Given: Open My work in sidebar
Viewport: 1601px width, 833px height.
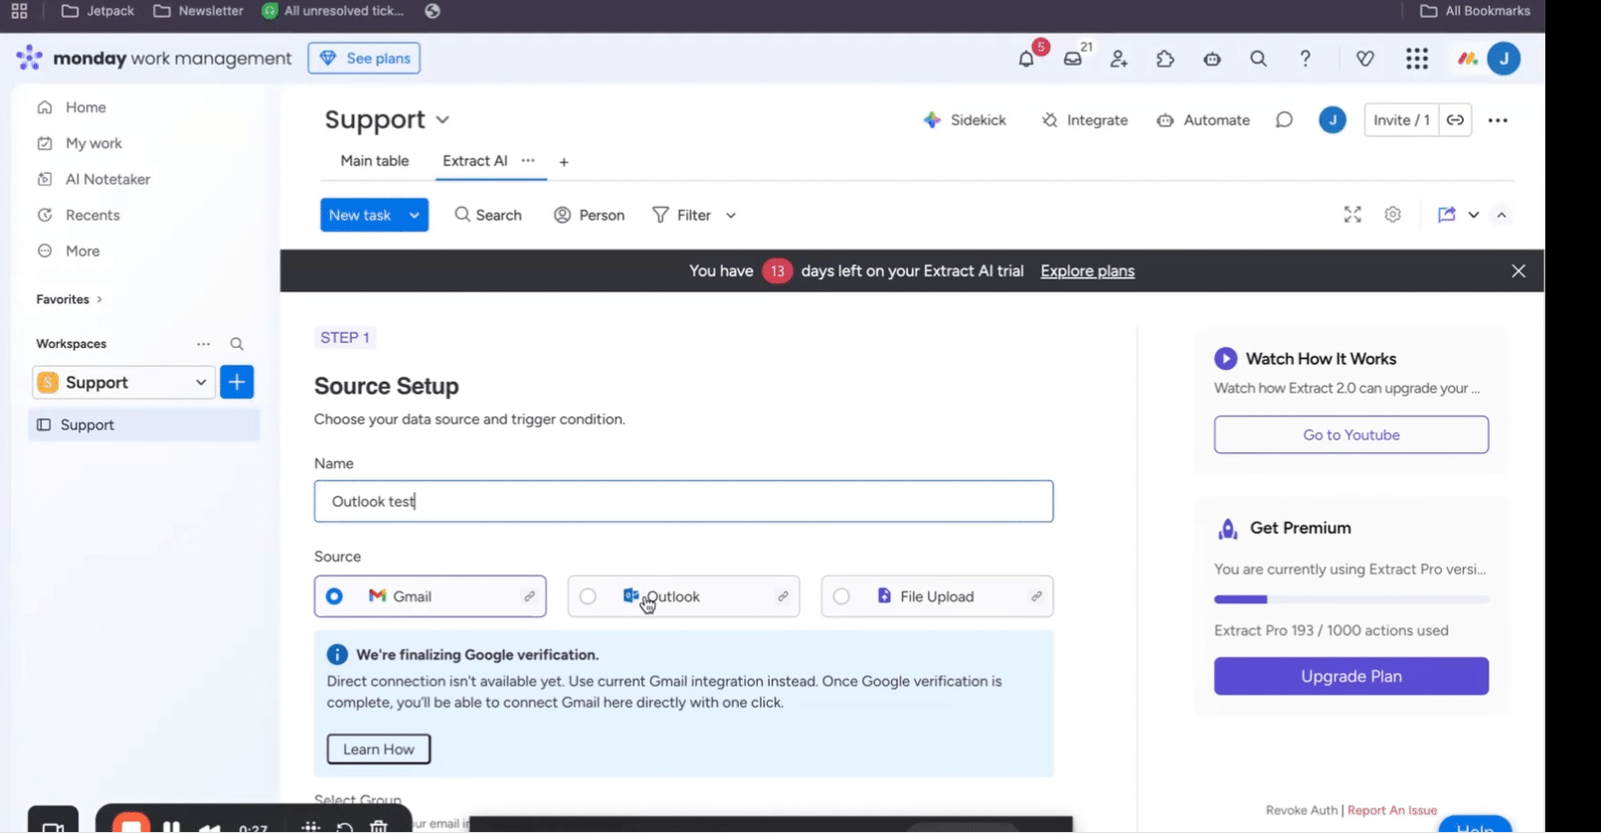Looking at the screenshot, I should [x=93, y=143].
